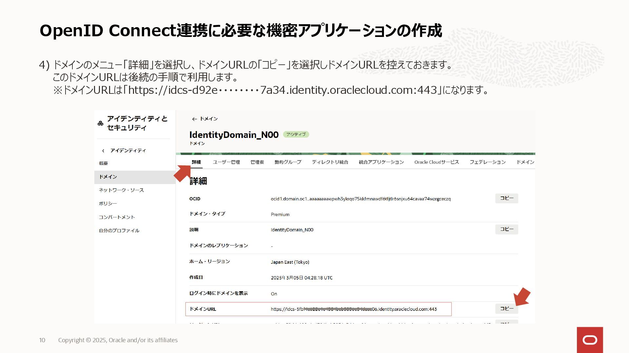Image resolution: width=629 pixels, height=353 pixels.
Task: Select 概要 in the sidebar
Action: pos(104,163)
